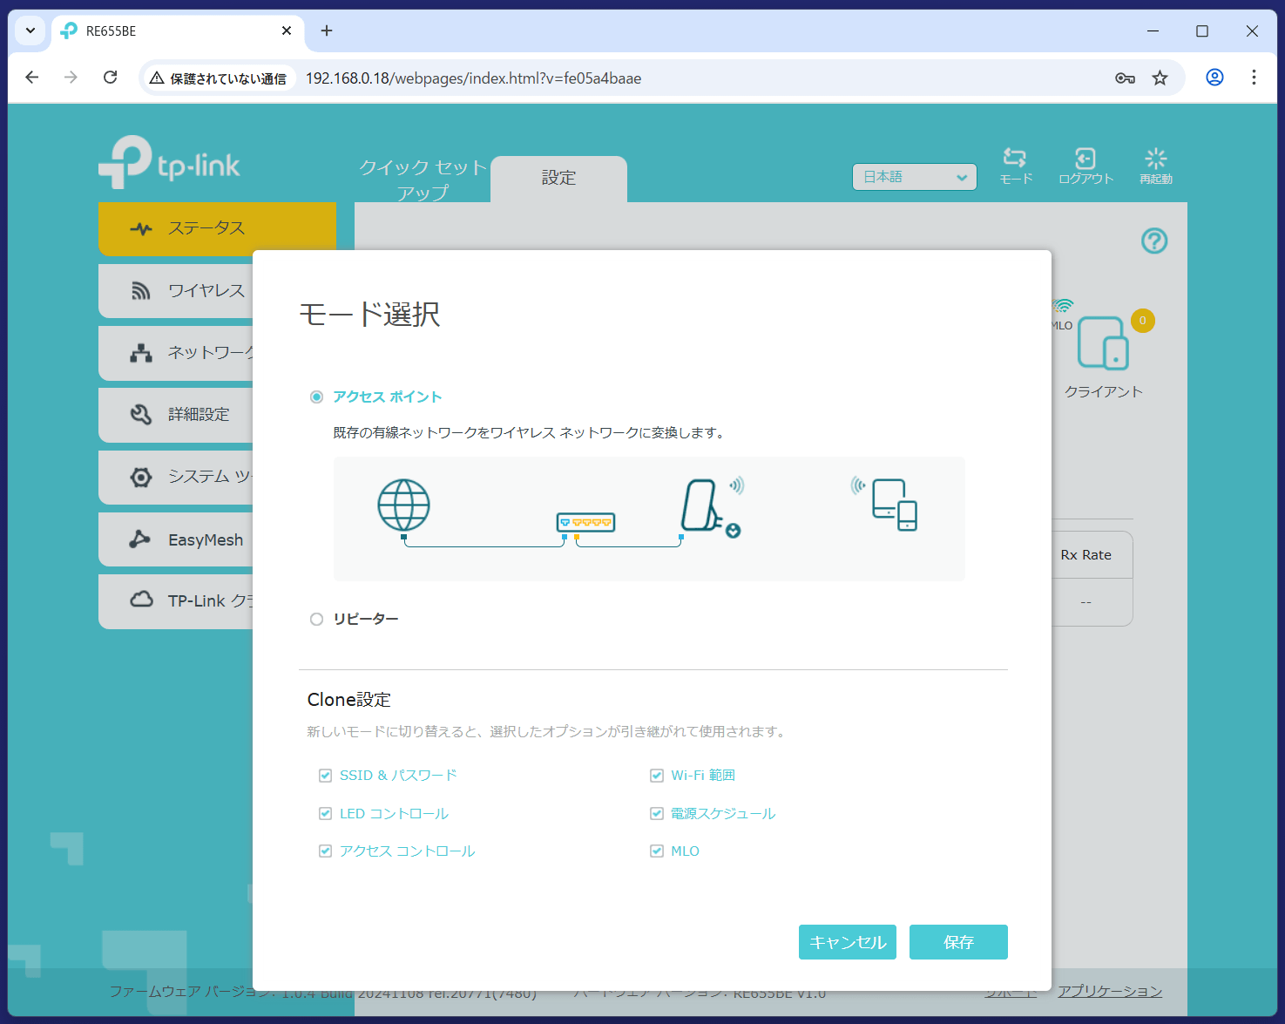Click the Logout icon in header
The width and height of the screenshot is (1285, 1024).
(1085, 159)
